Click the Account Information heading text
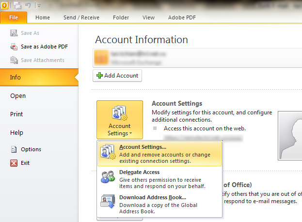The image size is (302, 222). tap(142, 40)
